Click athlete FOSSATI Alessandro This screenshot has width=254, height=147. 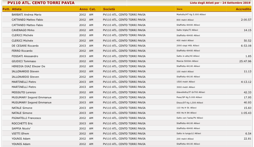pos(25,56)
